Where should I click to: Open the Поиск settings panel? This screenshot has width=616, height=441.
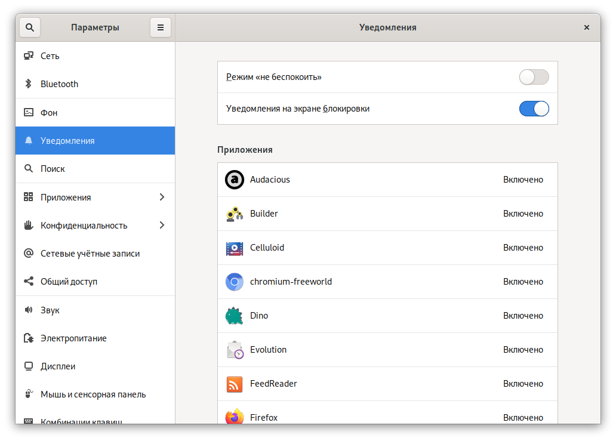95,169
